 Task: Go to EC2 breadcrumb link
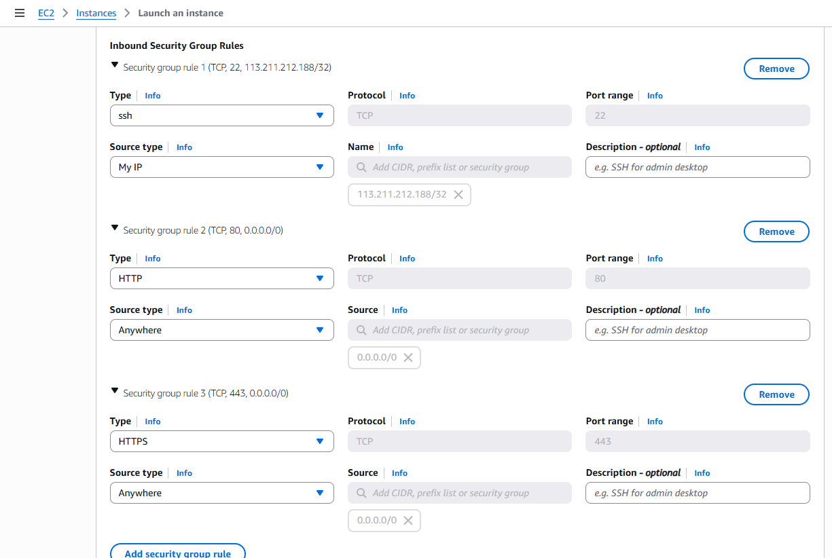pos(46,13)
